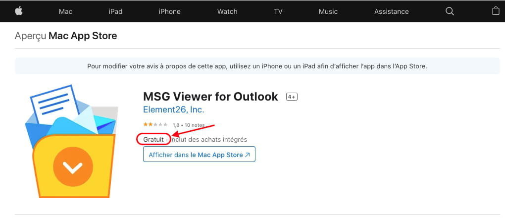The width and height of the screenshot is (505, 218).
Task: Open the shopping bag icon
Action: click(x=496, y=11)
